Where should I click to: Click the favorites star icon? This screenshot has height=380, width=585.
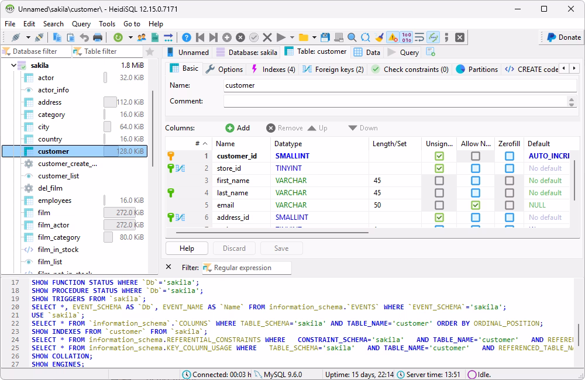150,51
